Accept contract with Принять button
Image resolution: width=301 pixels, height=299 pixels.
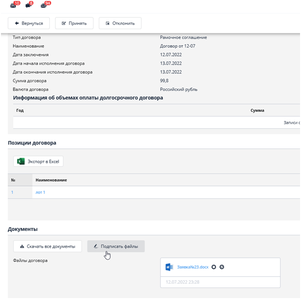(74, 23)
